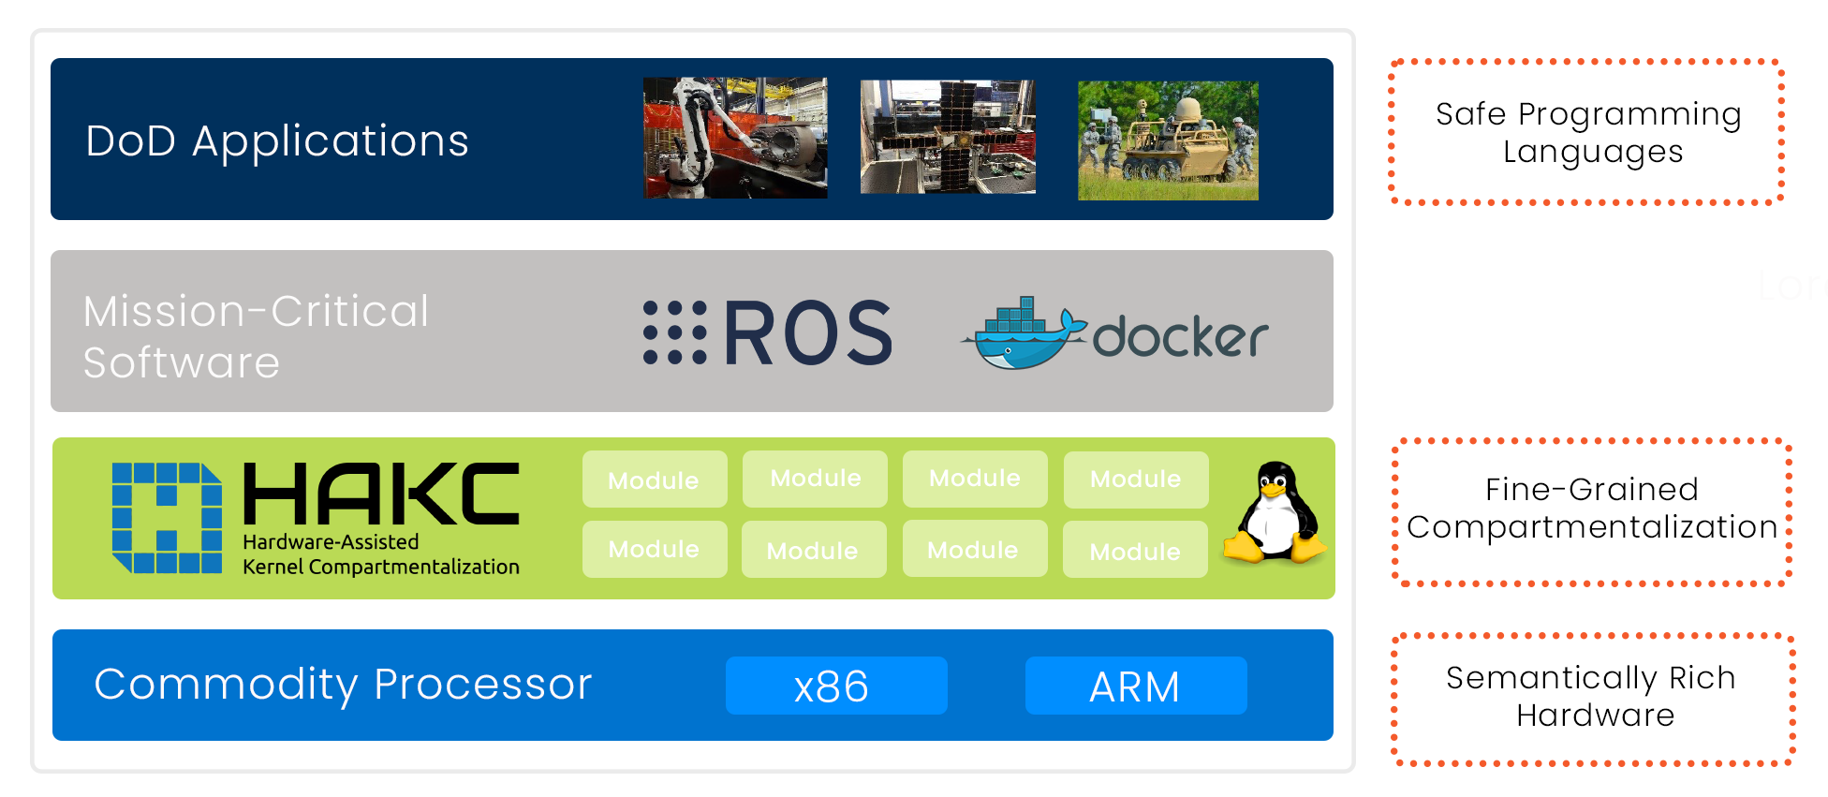
Task: Click the ROS wordmark letters
Action: [x=808, y=332]
